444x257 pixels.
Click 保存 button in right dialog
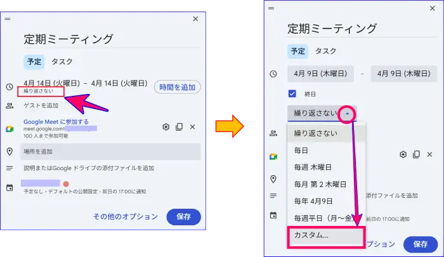(x=421, y=244)
